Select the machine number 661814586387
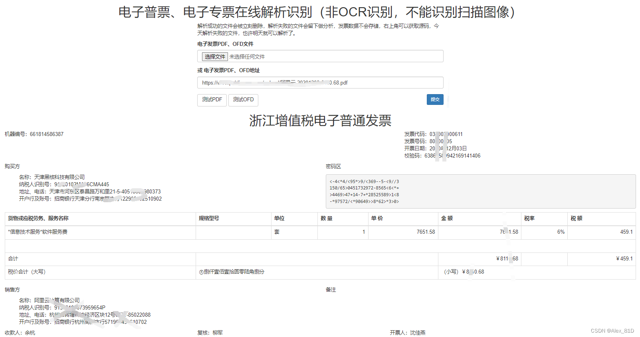 (x=47, y=134)
